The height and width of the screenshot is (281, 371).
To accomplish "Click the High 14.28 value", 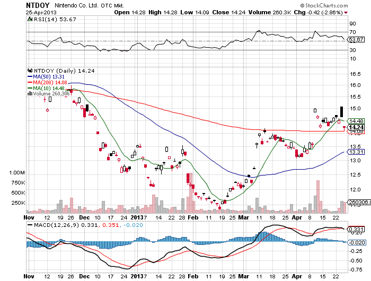I will pyautogui.click(x=163, y=12).
